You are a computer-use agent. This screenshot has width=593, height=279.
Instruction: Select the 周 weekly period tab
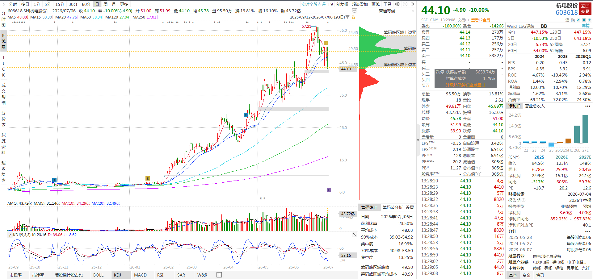coord(105,4)
